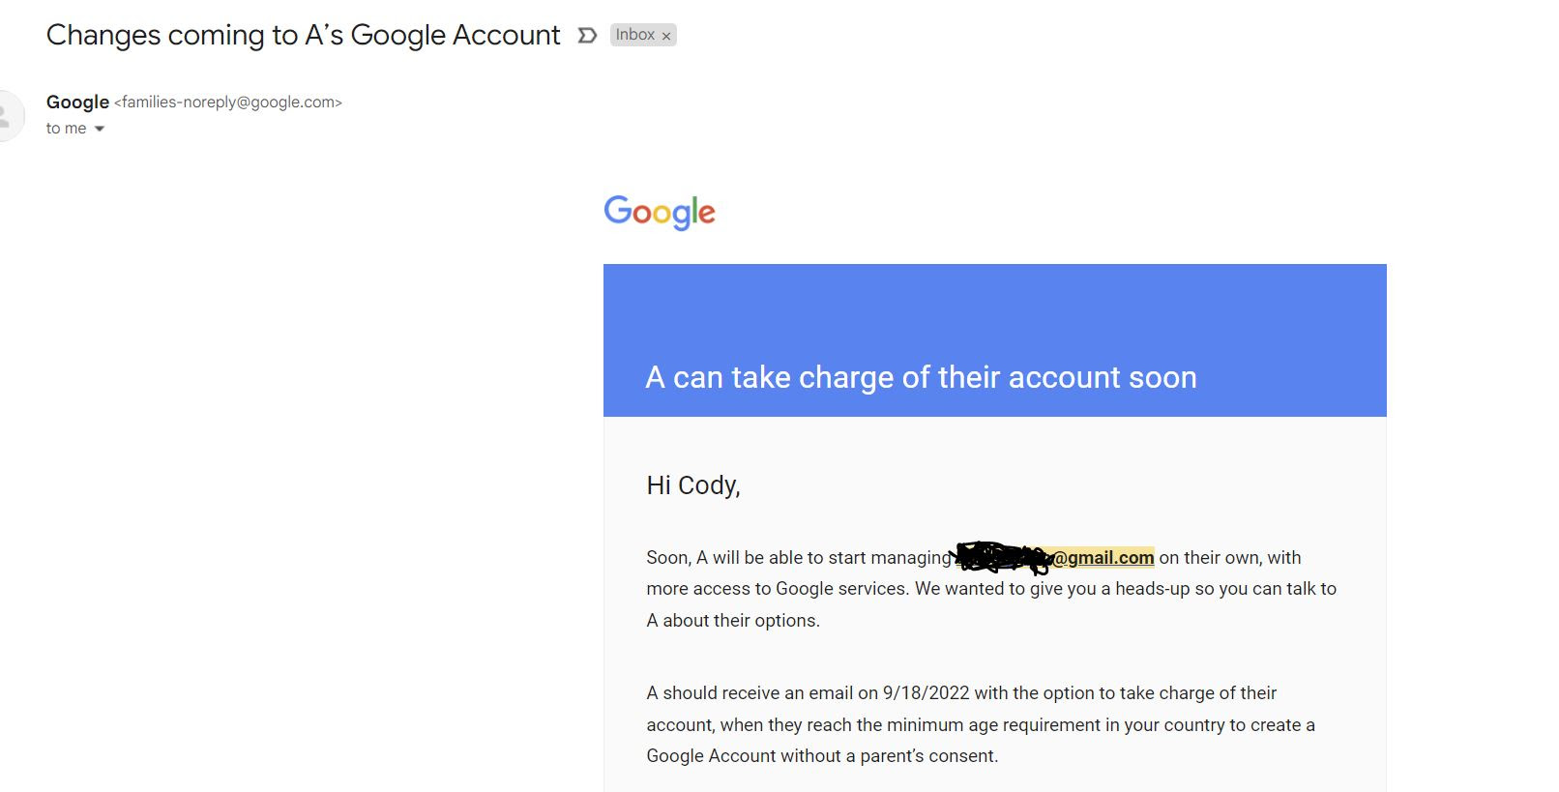Image resolution: width=1559 pixels, height=792 pixels.
Task: Click the date 9/18/2022 in the message
Action: [926, 693]
